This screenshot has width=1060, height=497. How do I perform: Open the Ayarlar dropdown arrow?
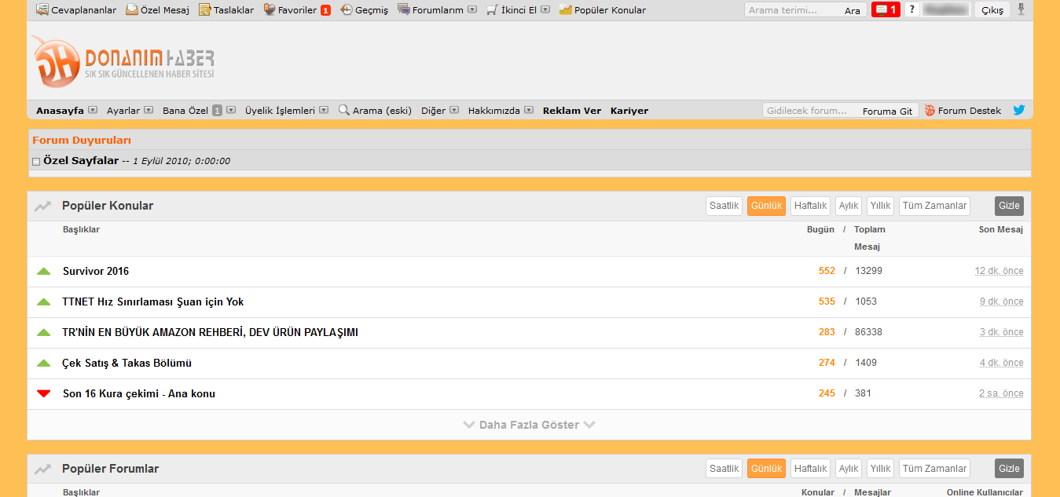coord(149,111)
